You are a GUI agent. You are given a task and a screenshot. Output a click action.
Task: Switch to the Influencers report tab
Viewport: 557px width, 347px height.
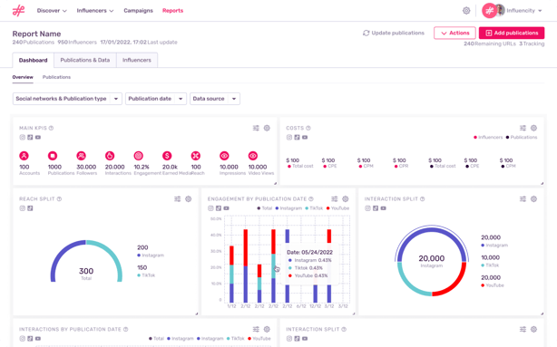[x=137, y=61]
